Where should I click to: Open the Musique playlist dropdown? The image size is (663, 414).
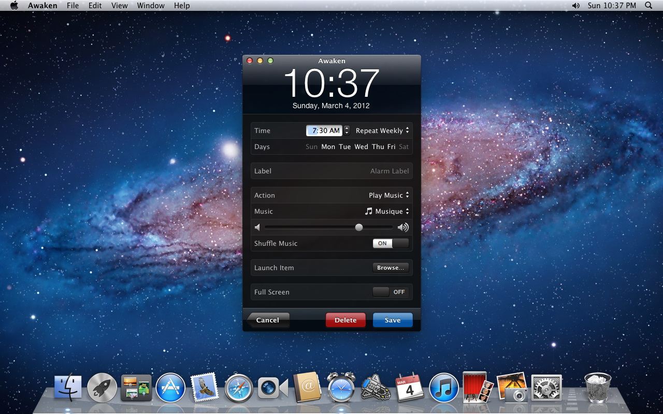pos(387,211)
